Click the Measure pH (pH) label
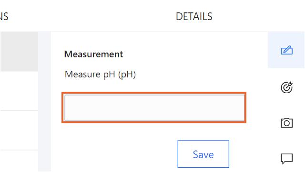305x172 pixels. 100,75
